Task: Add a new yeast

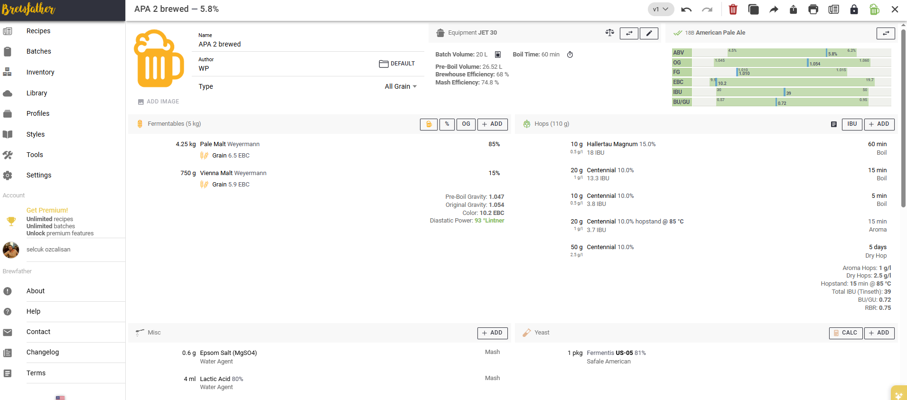Action: (x=879, y=333)
